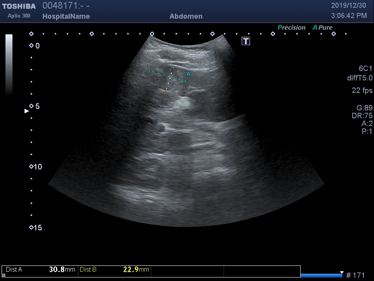Viewport: 374px width, 281px height.
Task: Click the small gray square beside Dist A
Action: (4, 275)
